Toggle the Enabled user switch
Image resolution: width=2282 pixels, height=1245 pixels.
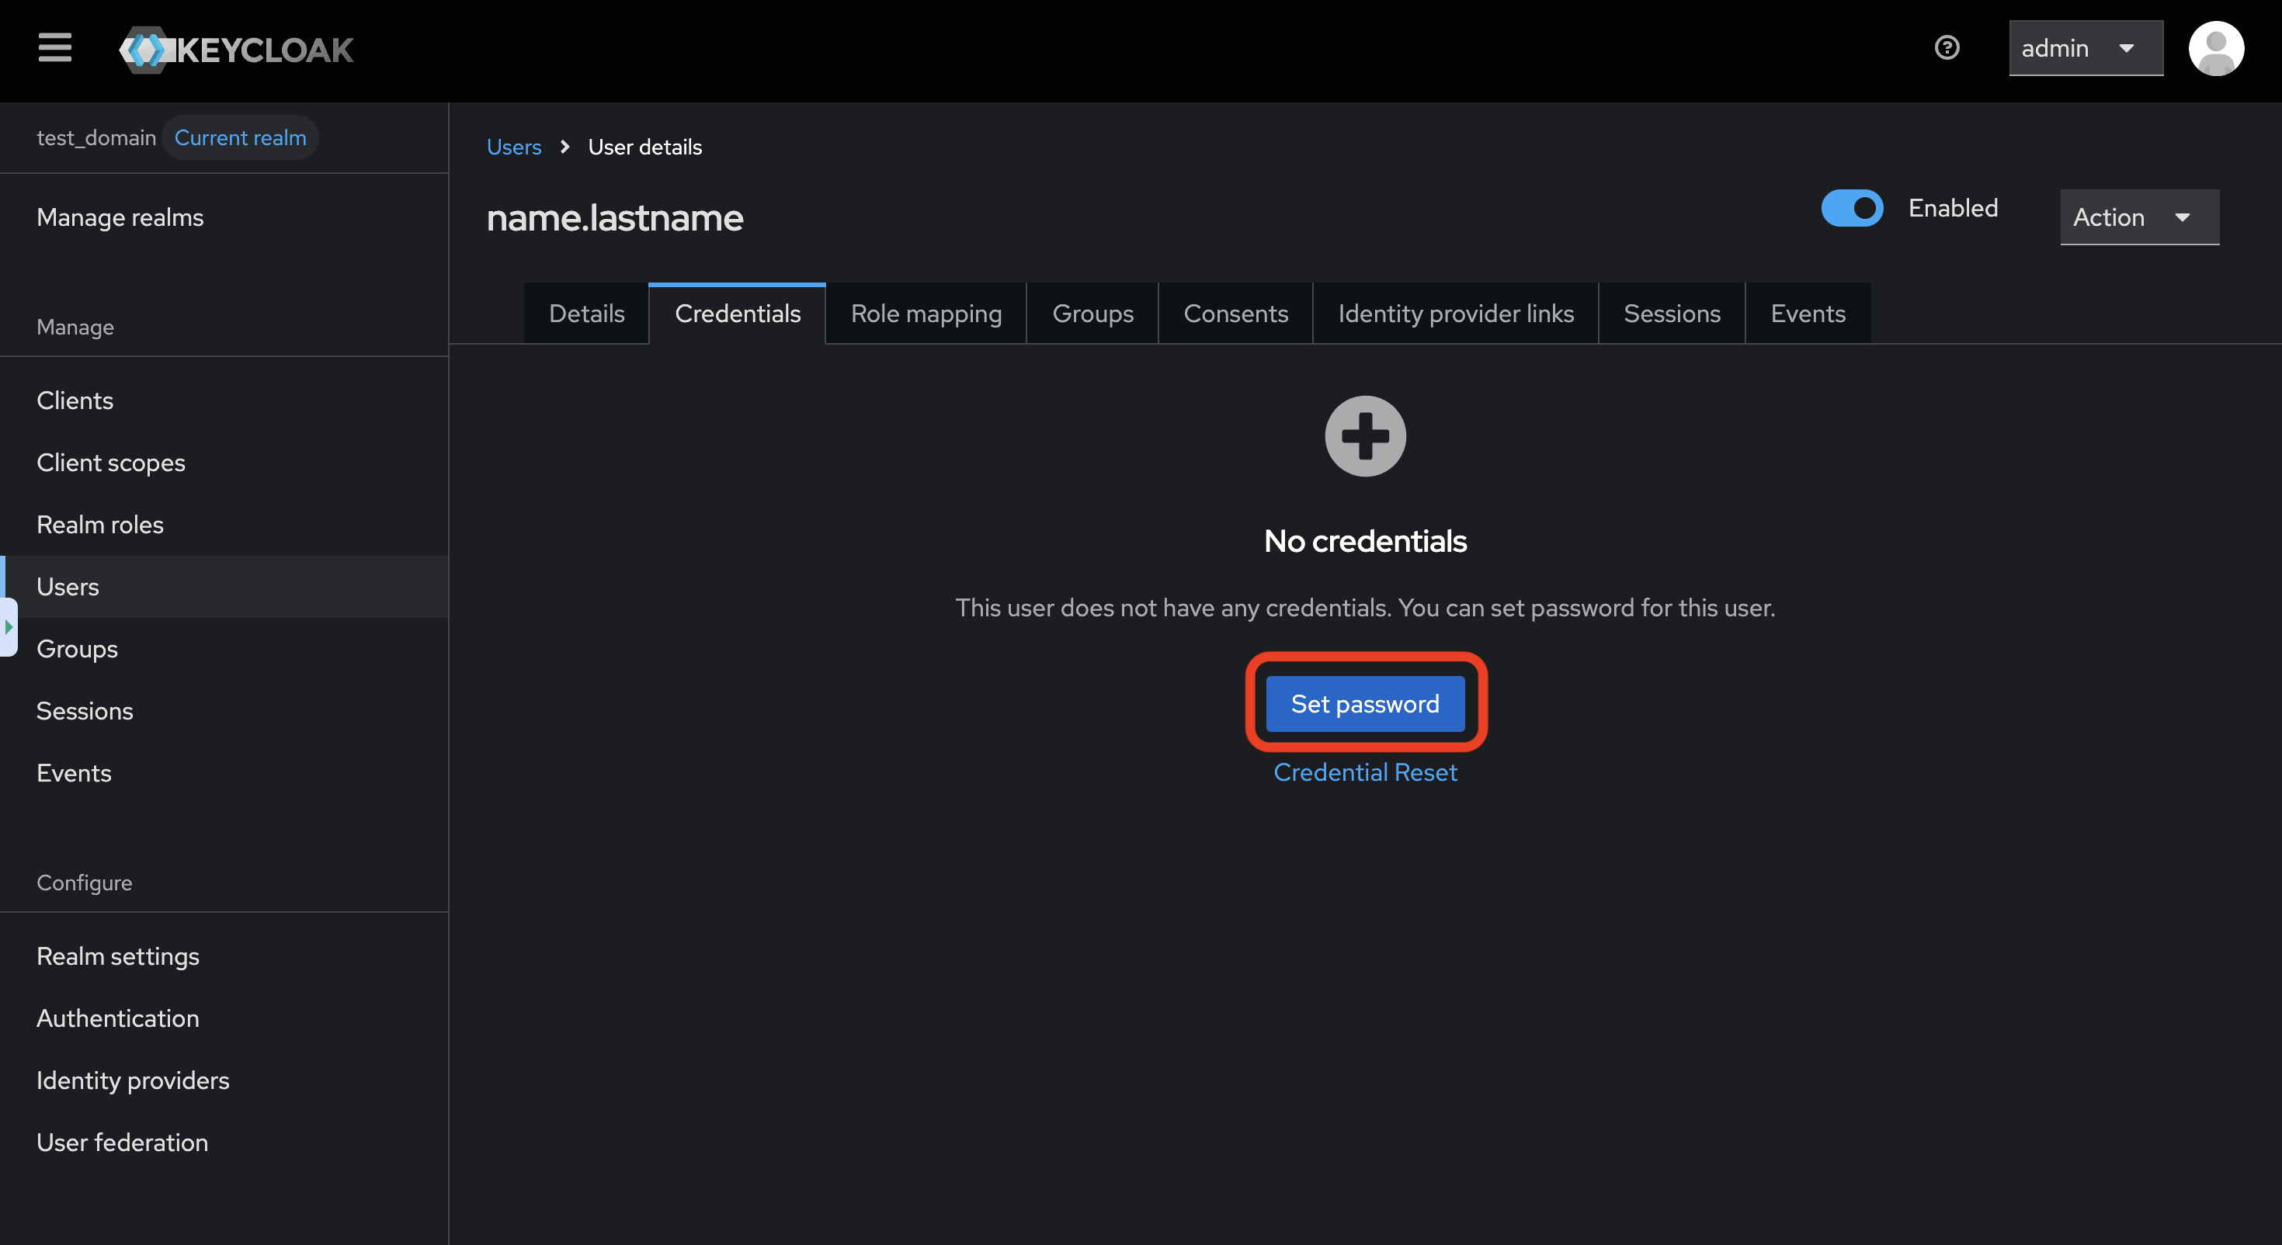(1852, 208)
